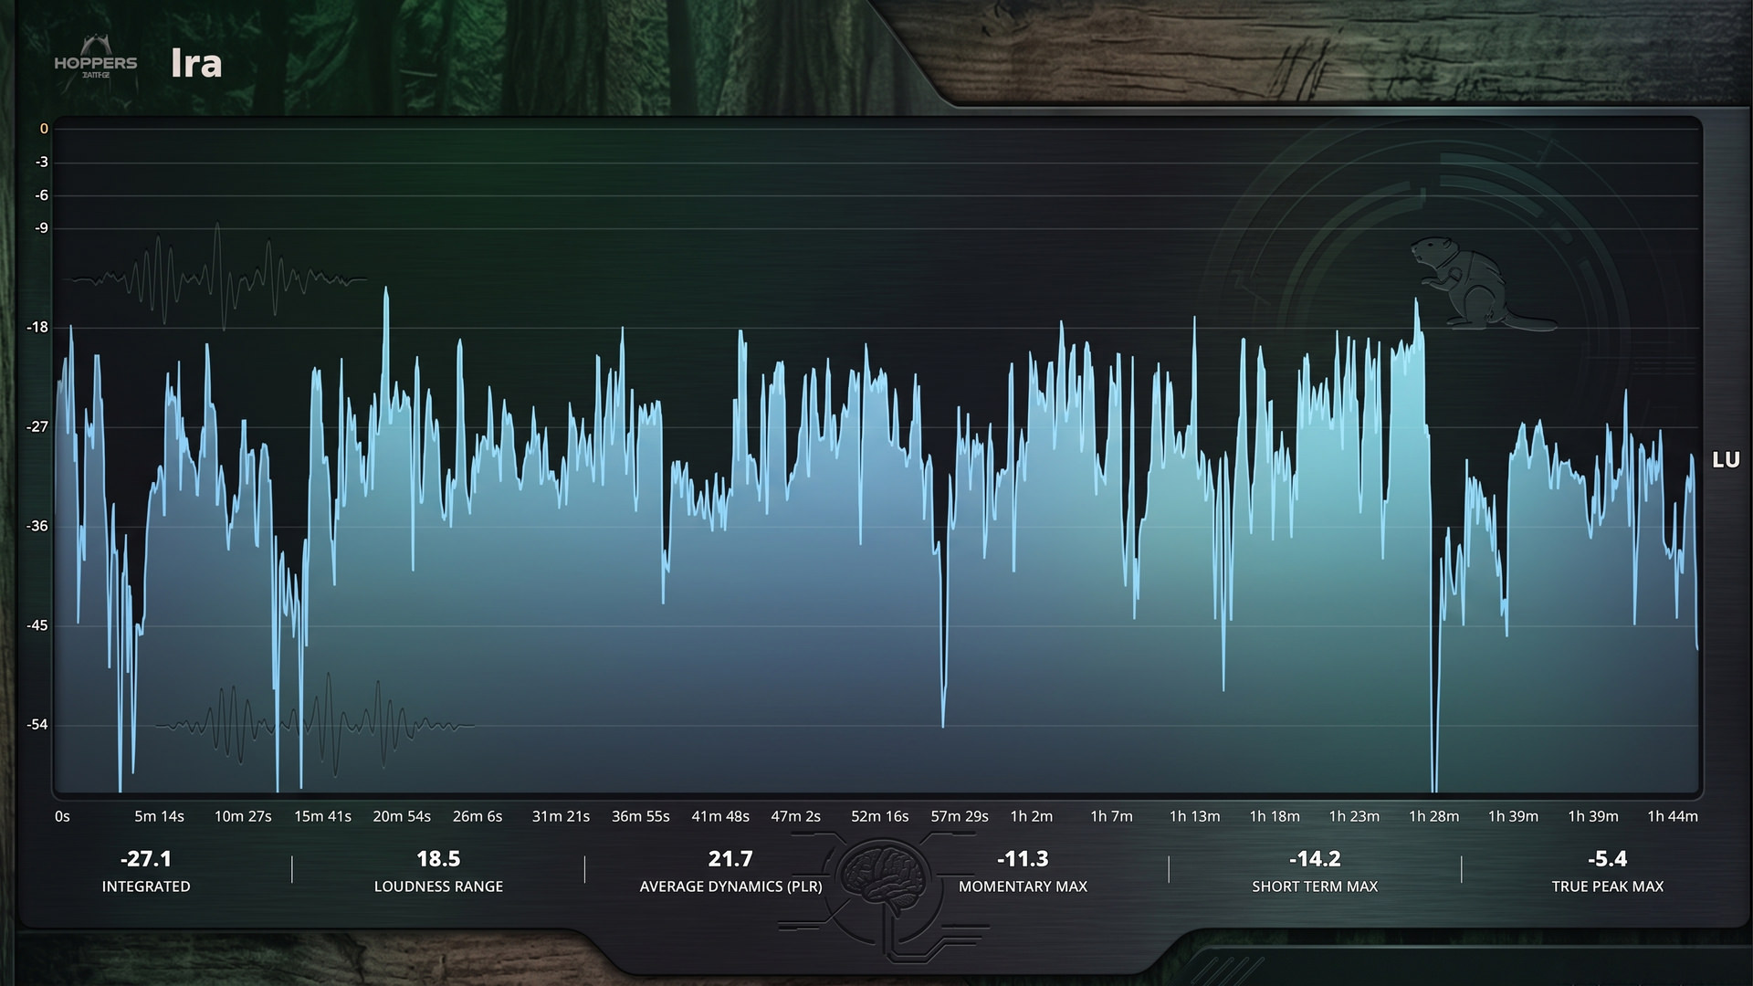Click the 10m 27s time label

click(x=243, y=816)
